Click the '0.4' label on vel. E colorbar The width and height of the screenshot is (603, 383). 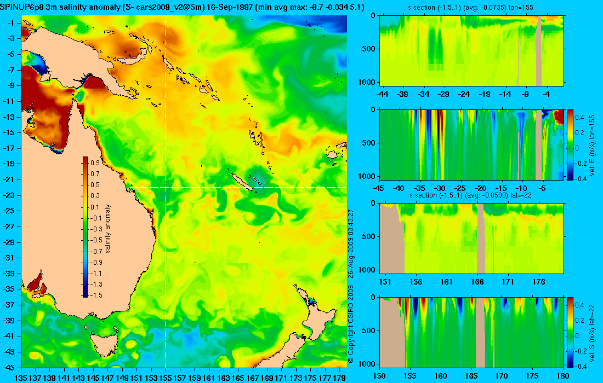tap(579, 118)
